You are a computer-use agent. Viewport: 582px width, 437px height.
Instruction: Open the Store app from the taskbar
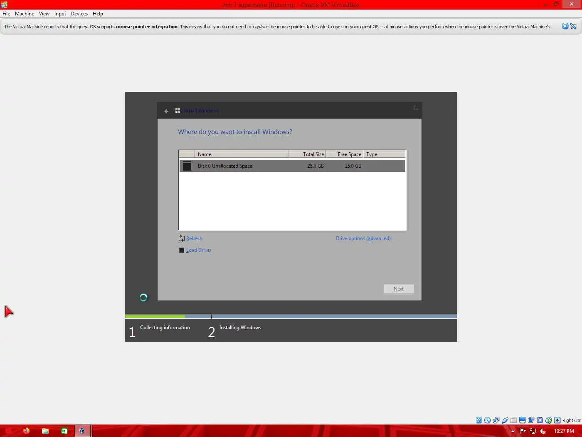pyautogui.click(x=64, y=431)
